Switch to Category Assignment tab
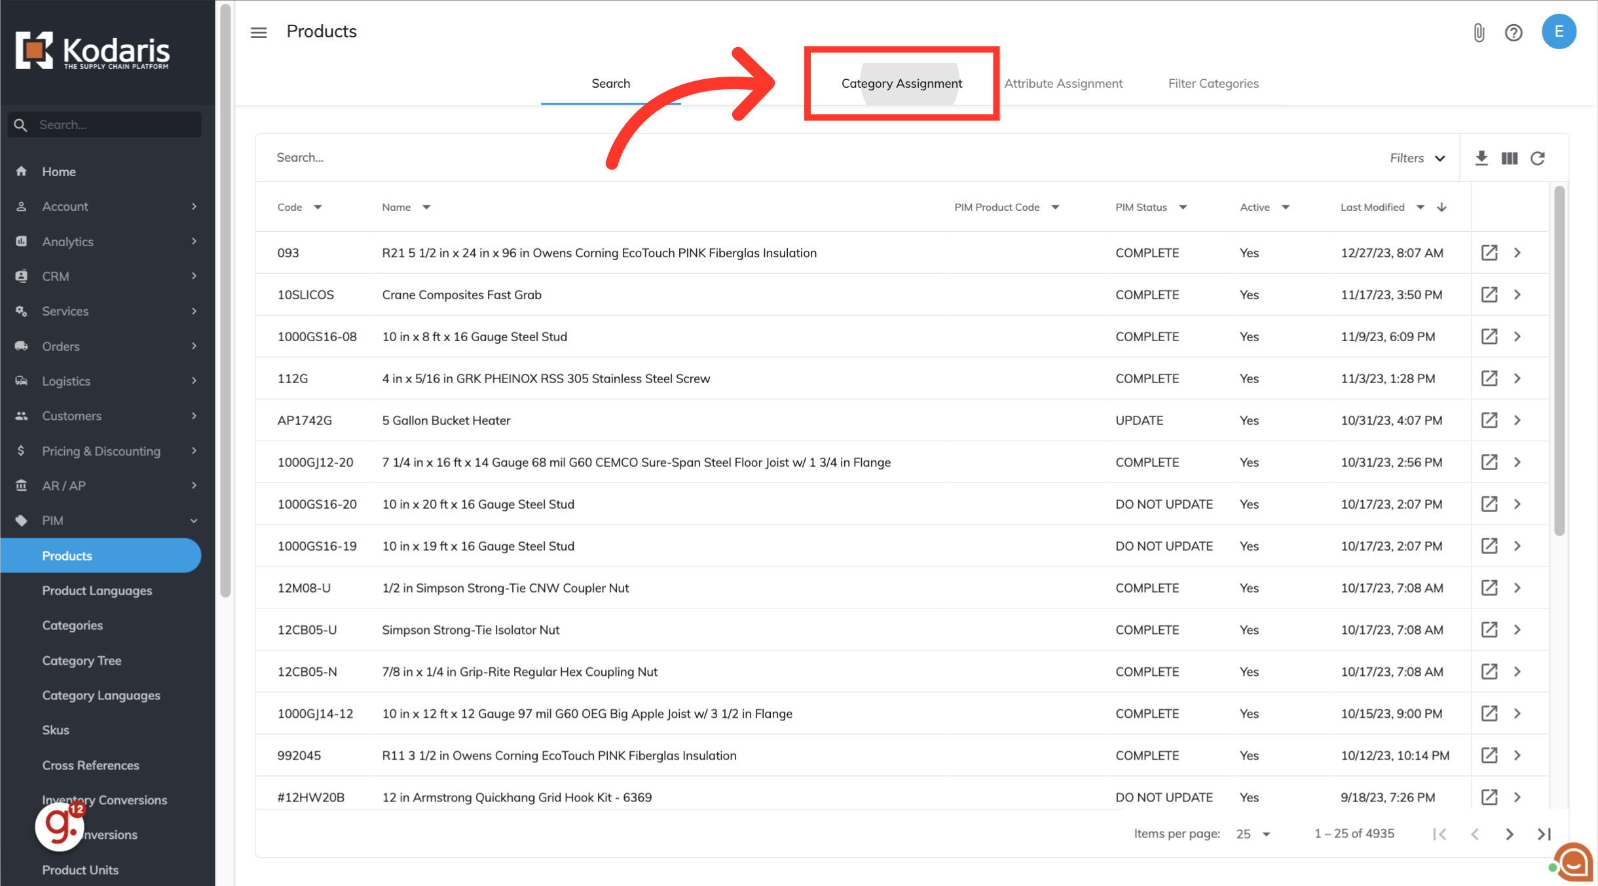 901,83
